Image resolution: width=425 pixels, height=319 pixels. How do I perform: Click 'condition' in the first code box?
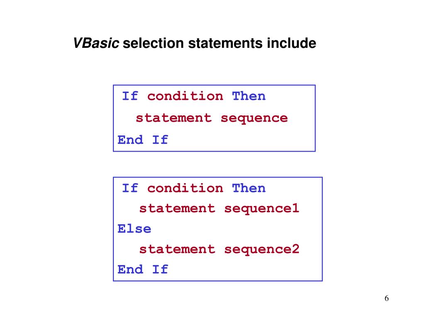pos(186,96)
